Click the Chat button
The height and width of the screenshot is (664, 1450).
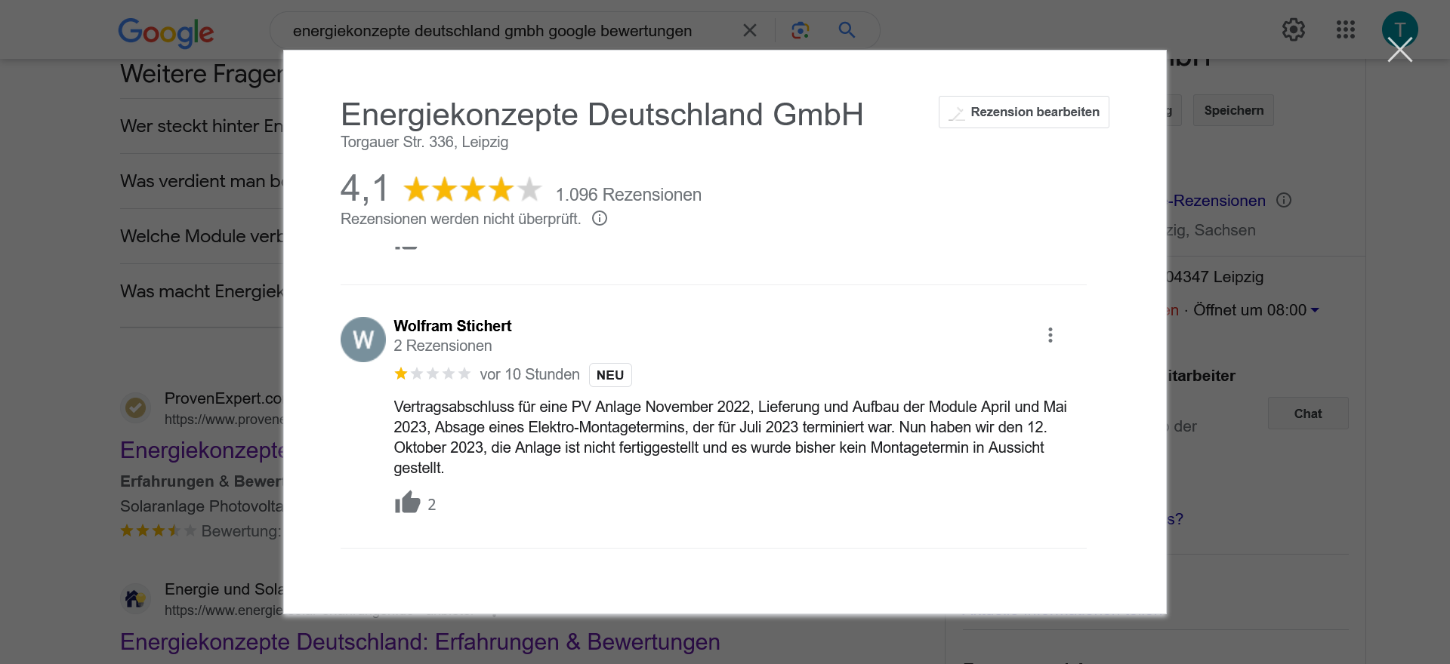[x=1307, y=413]
